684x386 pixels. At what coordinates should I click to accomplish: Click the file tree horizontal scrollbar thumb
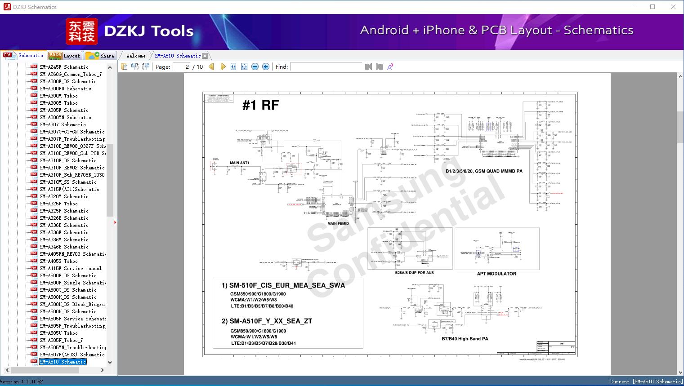pyautogui.click(x=45, y=370)
